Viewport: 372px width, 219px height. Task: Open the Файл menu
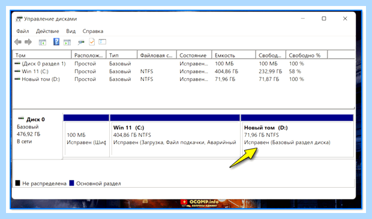point(23,31)
